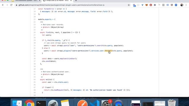Launch Terminal from the dock
The image size is (189, 106).
(x=41, y=103)
